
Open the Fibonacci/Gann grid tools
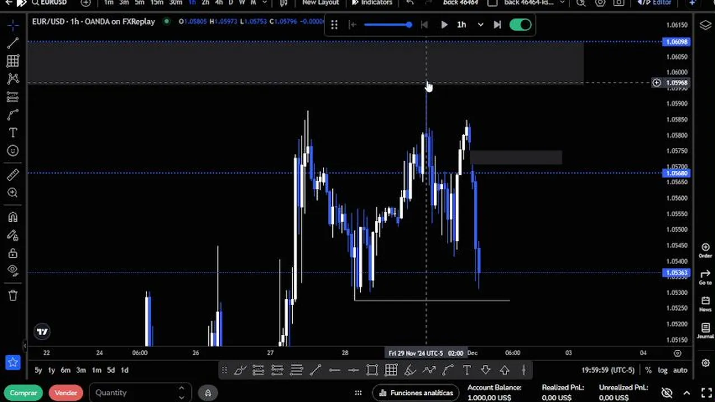coord(13,61)
